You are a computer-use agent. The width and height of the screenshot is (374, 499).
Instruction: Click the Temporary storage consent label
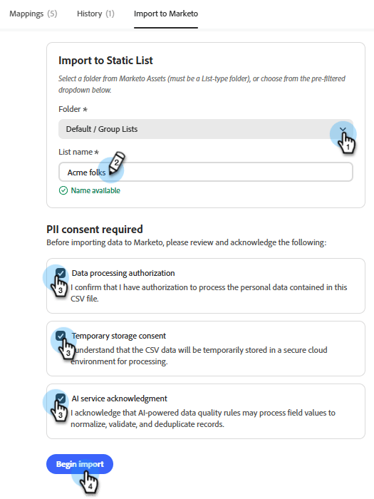click(x=119, y=336)
